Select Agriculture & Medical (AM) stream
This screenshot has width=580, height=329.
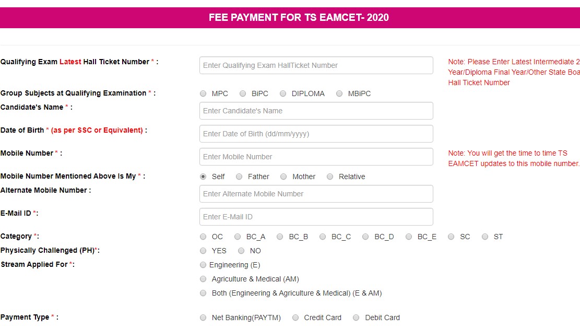[x=203, y=279]
